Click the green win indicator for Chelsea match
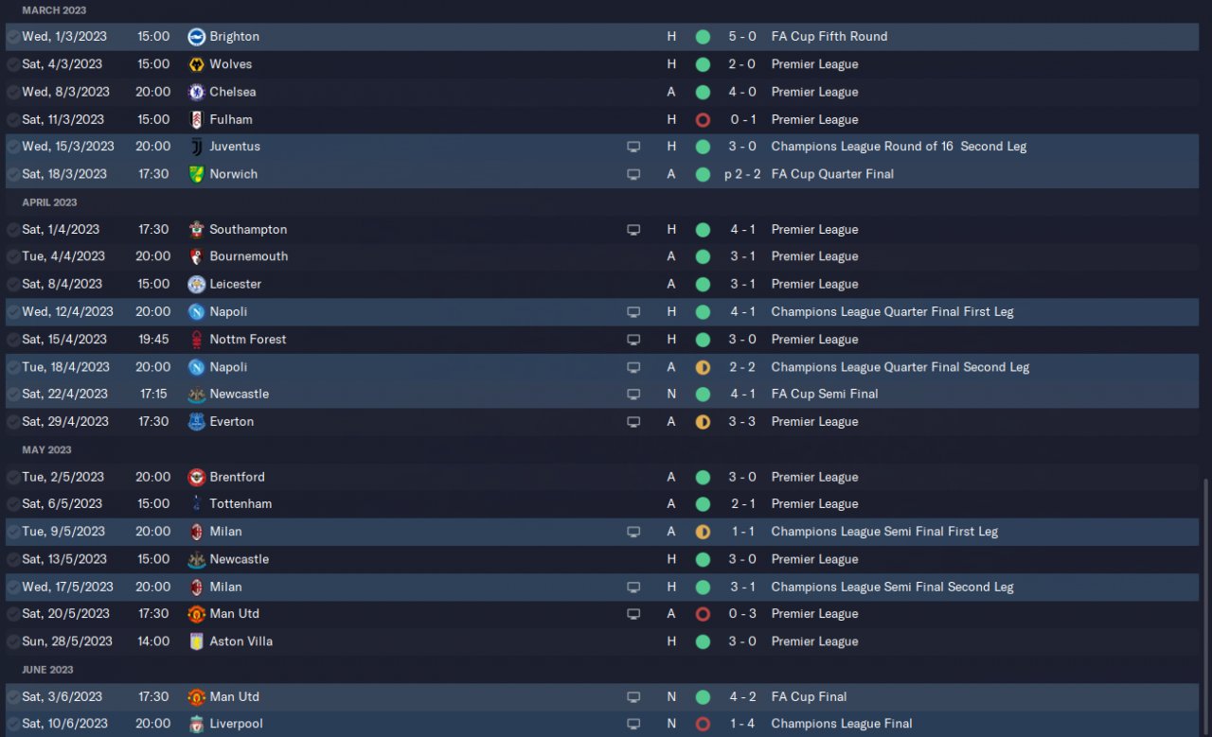Viewport: 1212px width, 737px height. [703, 92]
